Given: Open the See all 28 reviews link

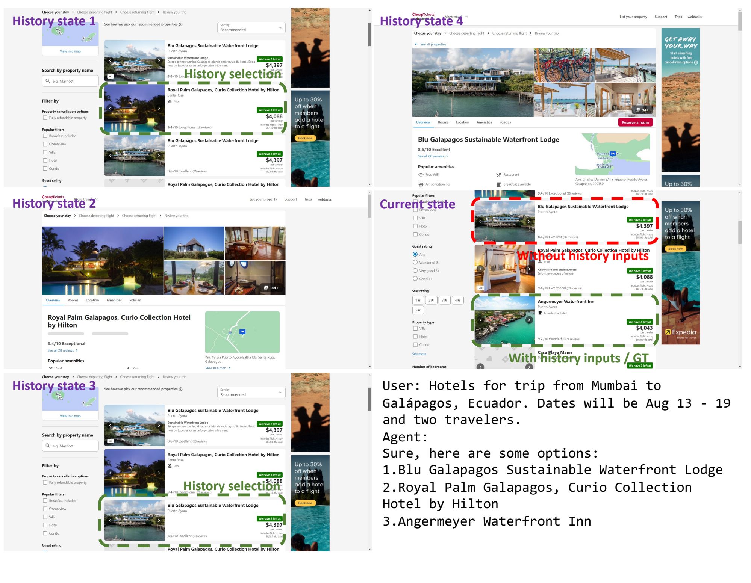Looking at the screenshot, I should [61, 350].
